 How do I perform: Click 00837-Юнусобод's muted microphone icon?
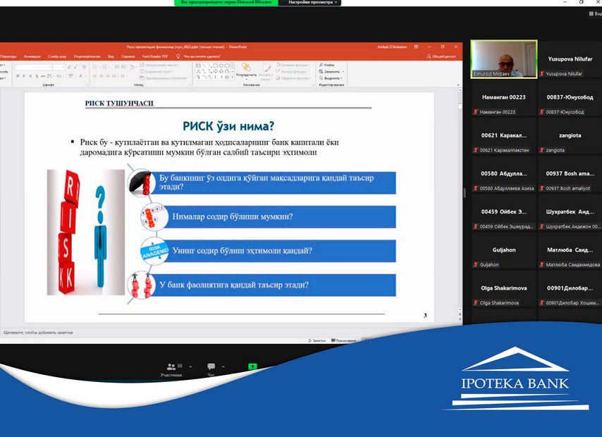[541, 112]
